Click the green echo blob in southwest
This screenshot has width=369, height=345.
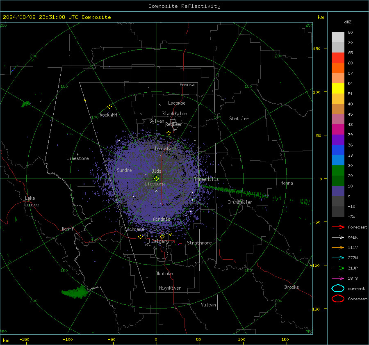click(75, 292)
